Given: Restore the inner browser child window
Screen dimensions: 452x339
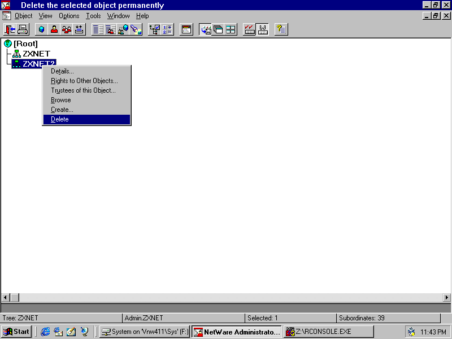Looking at the screenshot, I should (436, 16).
